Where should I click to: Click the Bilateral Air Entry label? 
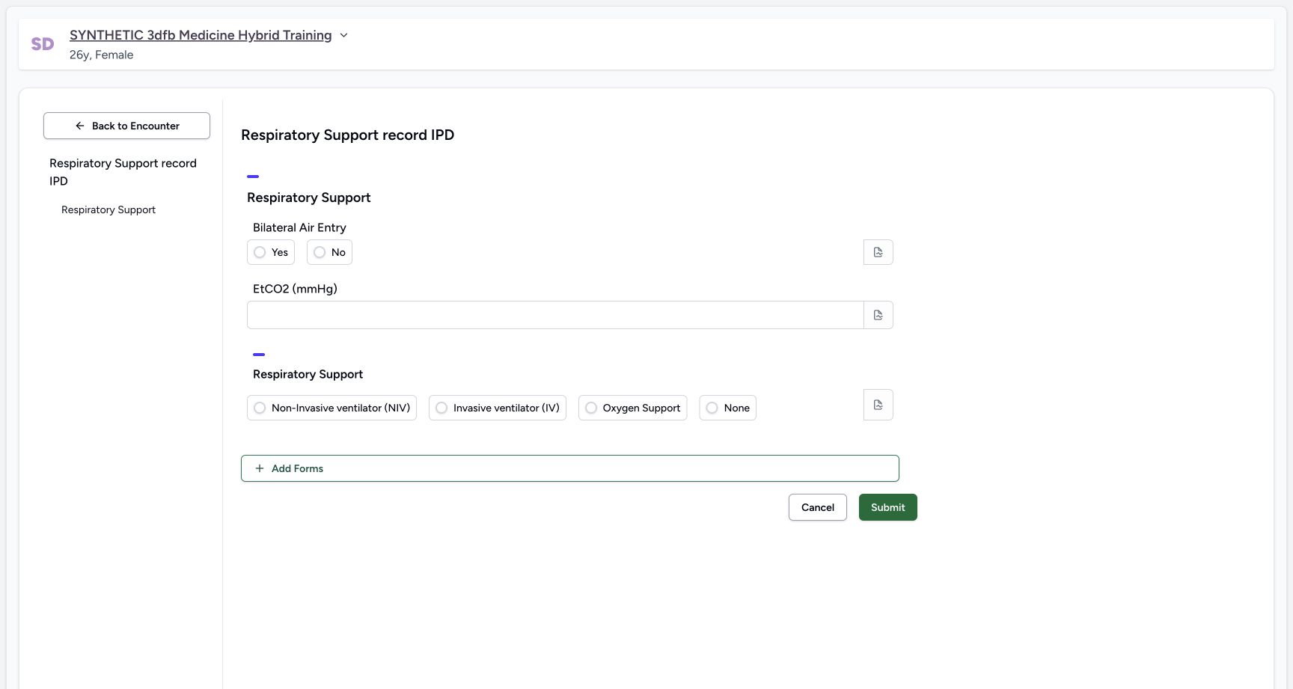pos(299,227)
